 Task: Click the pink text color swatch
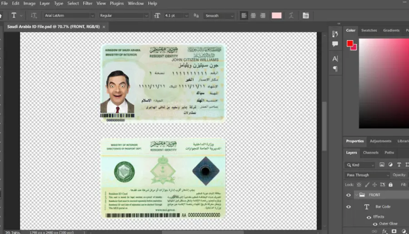(x=276, y=15)
